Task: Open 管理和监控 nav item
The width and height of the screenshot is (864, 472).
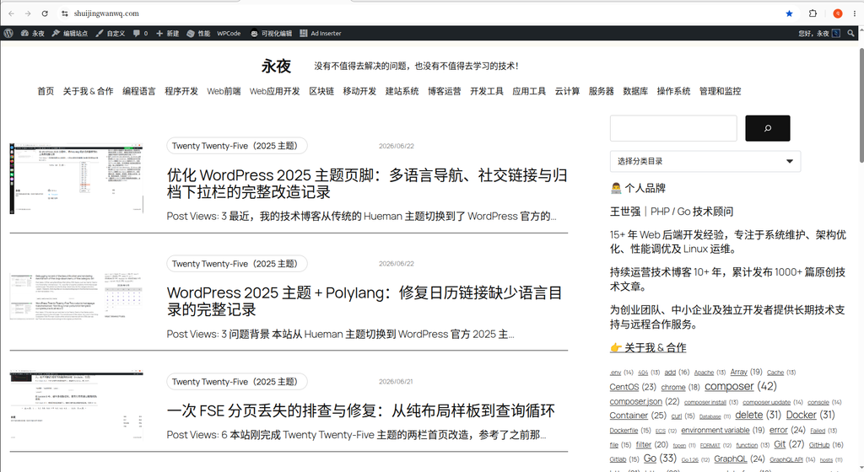Action: click(x=720, y=91)
